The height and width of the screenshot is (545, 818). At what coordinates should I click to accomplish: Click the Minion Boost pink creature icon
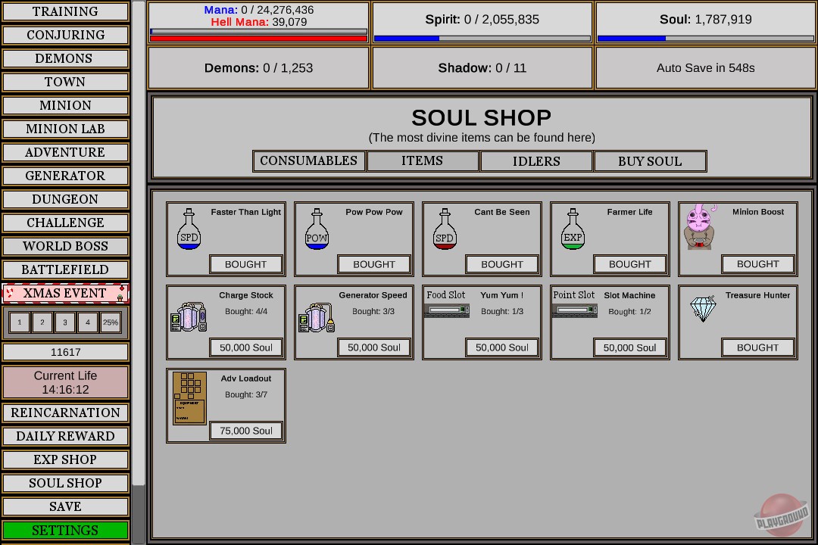coord(699,227)
